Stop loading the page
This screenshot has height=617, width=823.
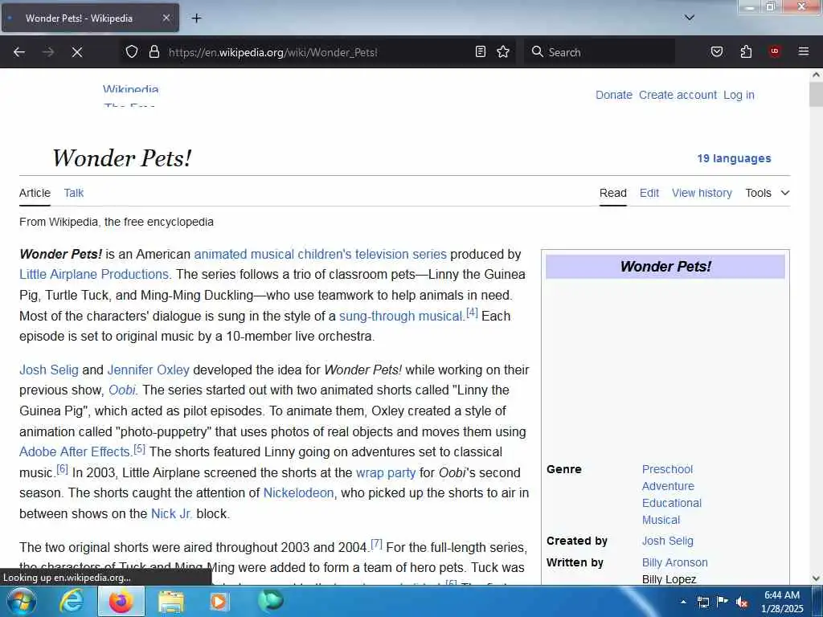(x=76, y=52)
